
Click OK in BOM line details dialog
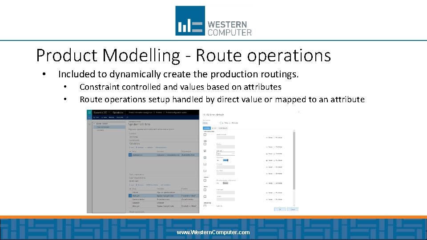tap(280, 209)
